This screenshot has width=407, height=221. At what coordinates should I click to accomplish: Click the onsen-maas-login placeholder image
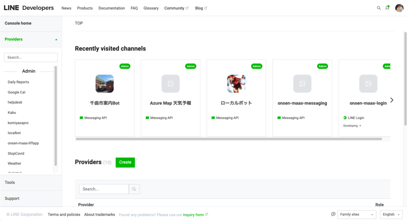coord(368,83)
